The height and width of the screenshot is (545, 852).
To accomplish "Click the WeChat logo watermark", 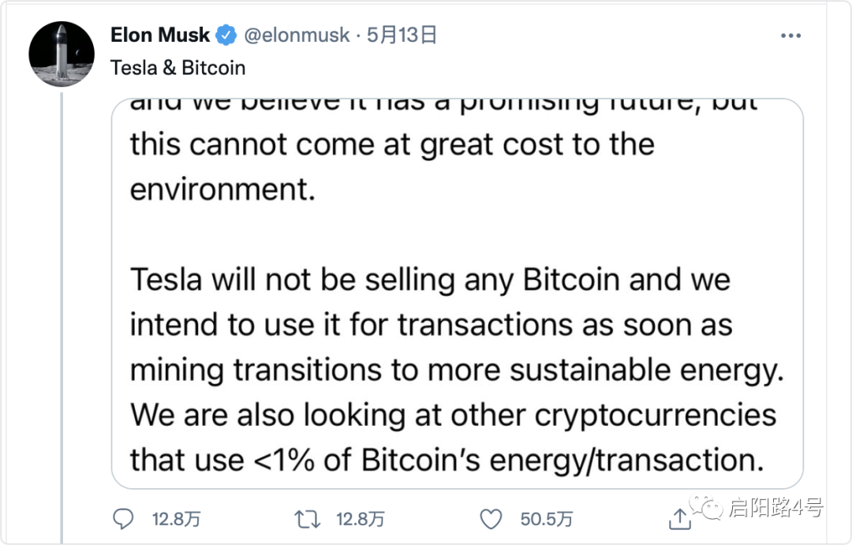I will coord(706,507).
